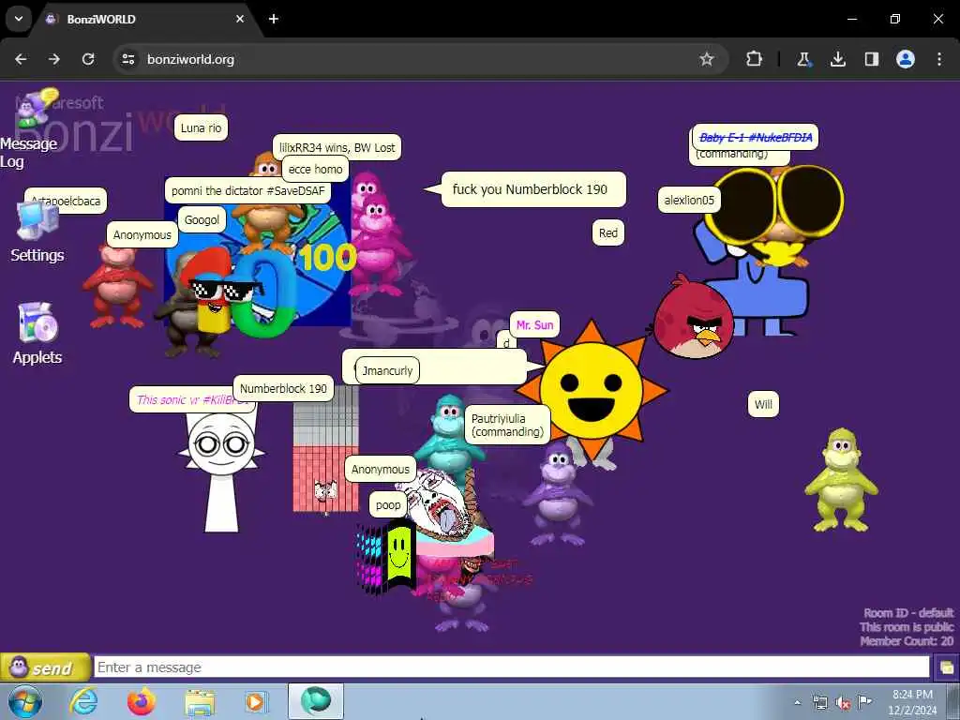The height and width of the screenshot is (720, 960).
Task: Open the Windows Start menu
Action: [x=23, y=701]
